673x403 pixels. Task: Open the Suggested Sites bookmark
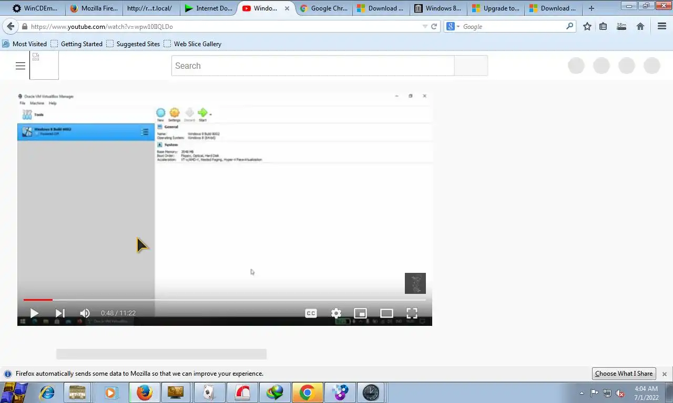click(x=133, y=44)
